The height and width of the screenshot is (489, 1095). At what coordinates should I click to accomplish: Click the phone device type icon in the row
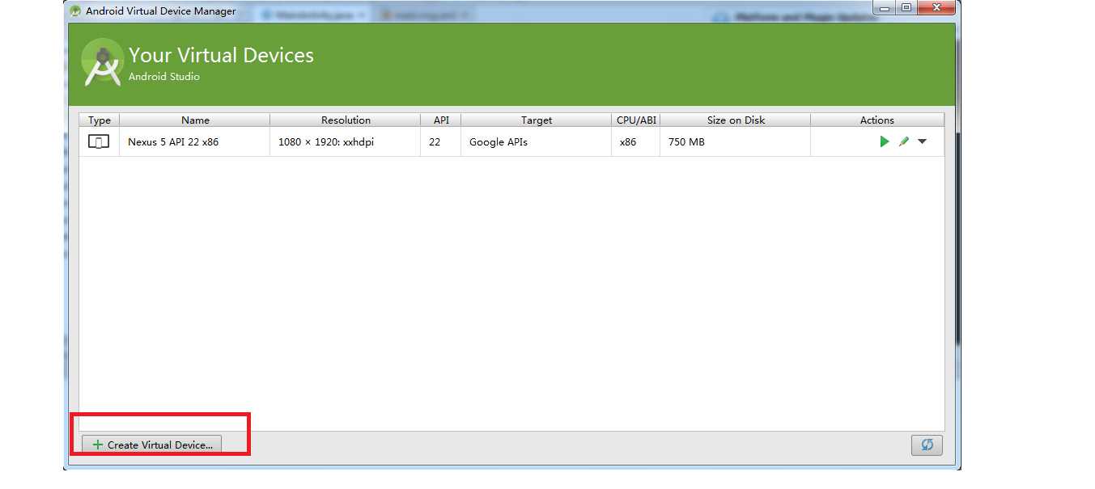(99, 141)
